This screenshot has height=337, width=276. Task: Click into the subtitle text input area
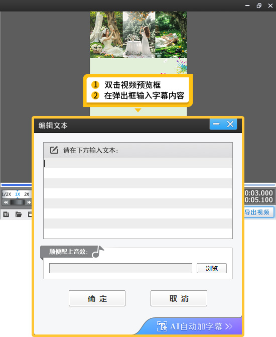pyautogui.click(x=138, y=198)
